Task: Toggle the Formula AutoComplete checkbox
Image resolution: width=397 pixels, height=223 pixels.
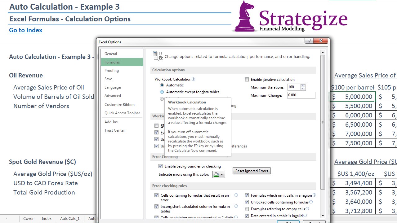Action: pos(156,133)
